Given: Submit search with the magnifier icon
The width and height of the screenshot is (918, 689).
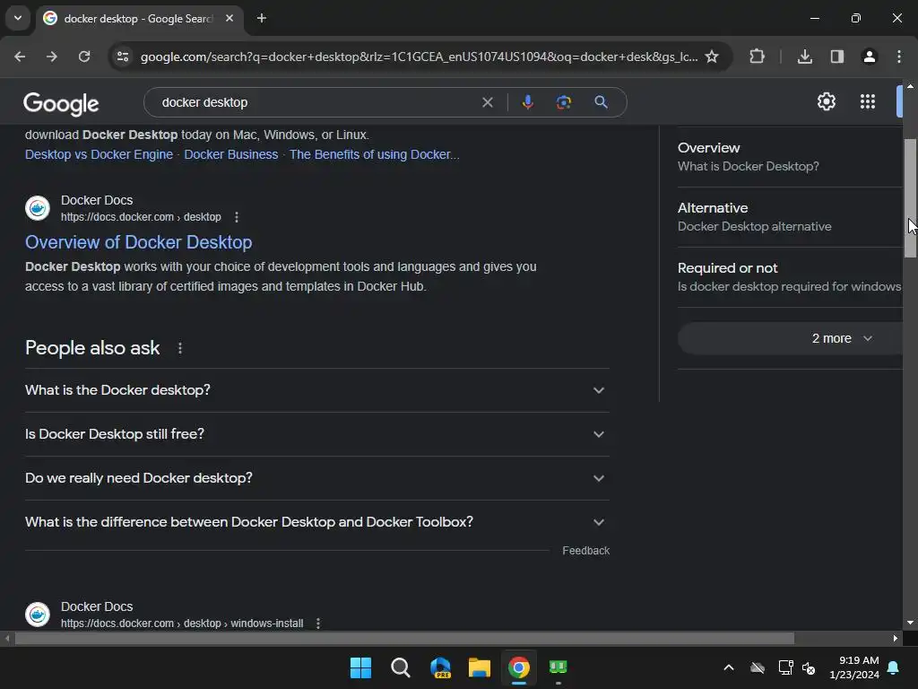Looking at the screenshot, I should pyautogui.click(x=601, y=102).
